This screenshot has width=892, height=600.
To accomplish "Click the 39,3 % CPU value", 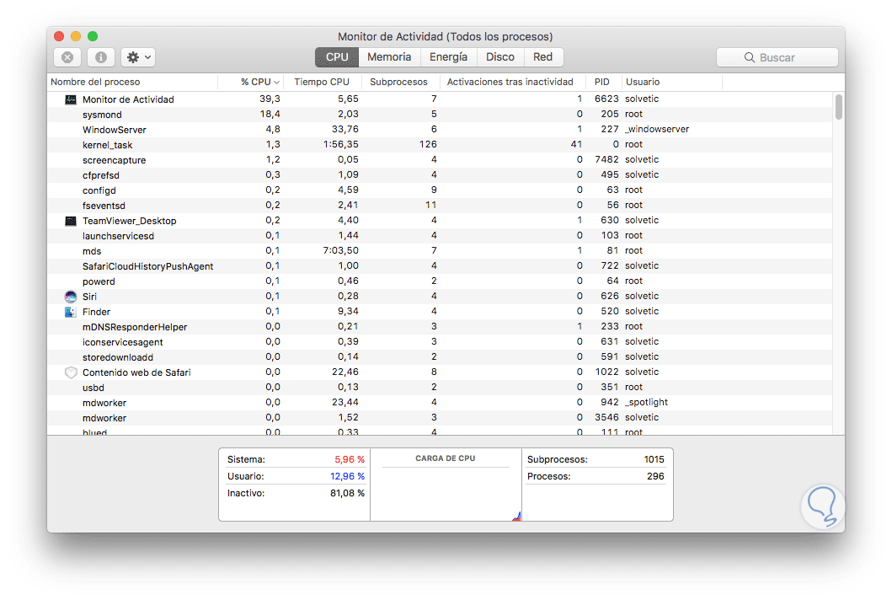I will click(270, 99).
